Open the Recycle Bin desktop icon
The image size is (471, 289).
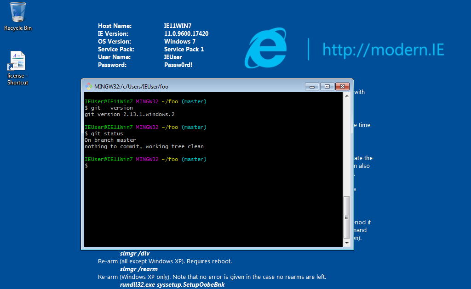(x=17, y=17)
